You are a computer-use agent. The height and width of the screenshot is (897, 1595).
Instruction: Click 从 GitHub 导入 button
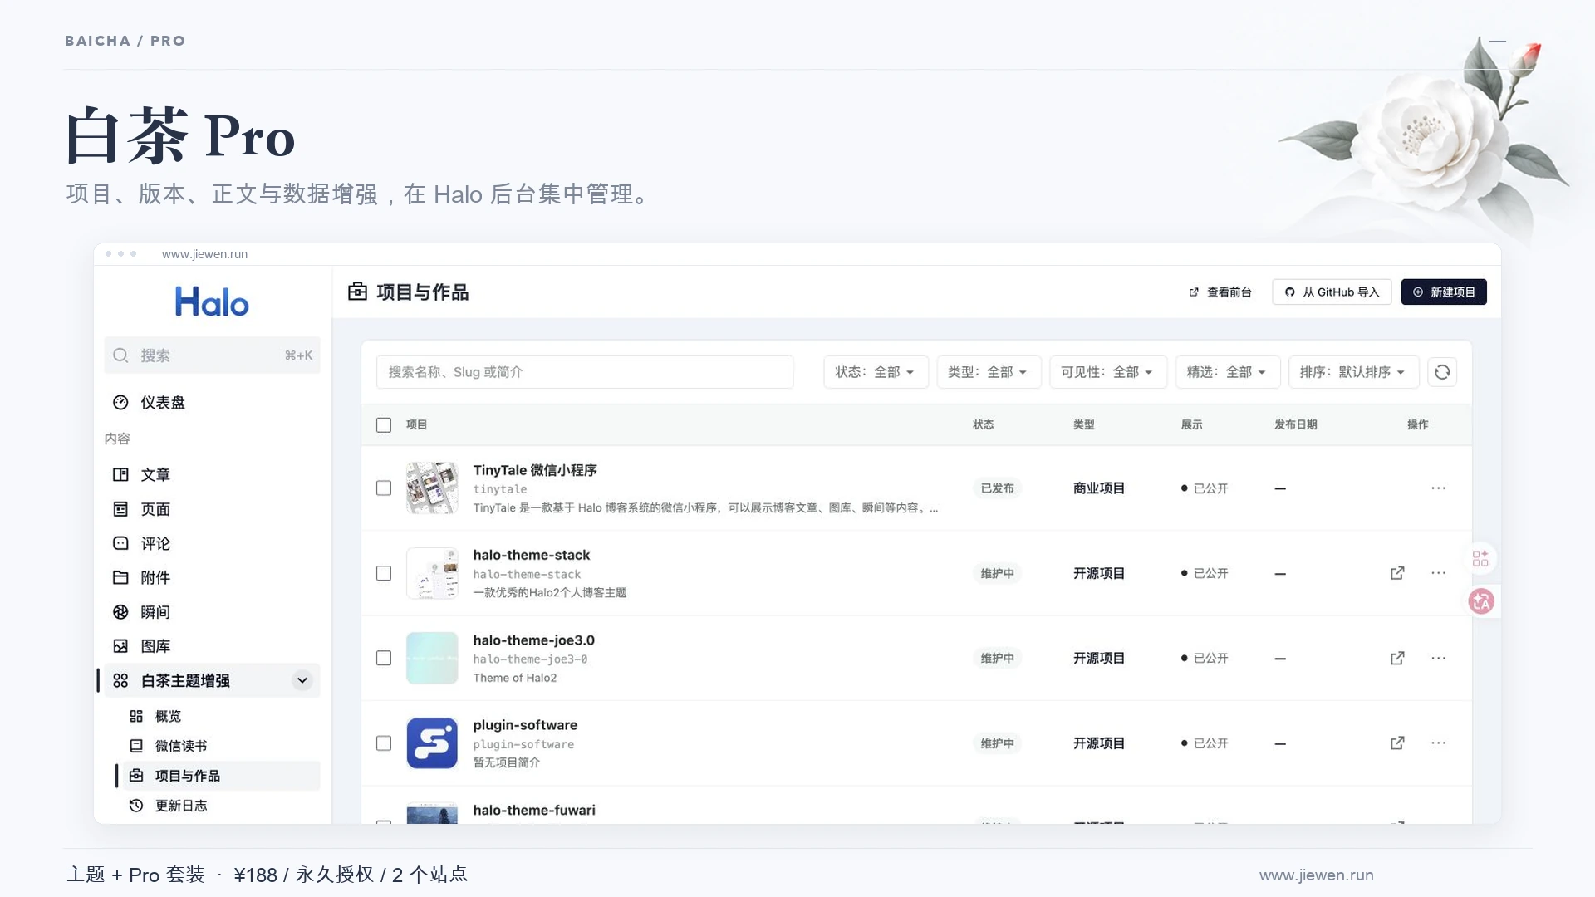(1332, 292)
